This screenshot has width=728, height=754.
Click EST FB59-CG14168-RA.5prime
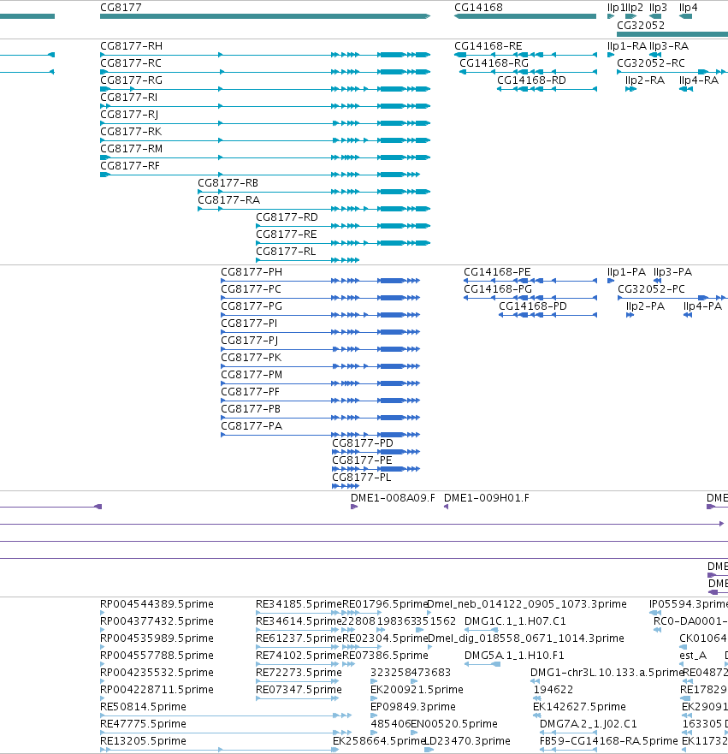pos(608,741)
